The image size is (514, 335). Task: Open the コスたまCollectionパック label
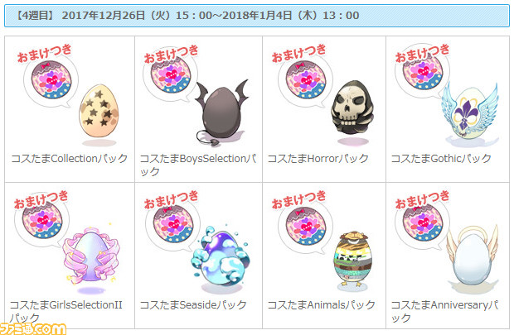click(x=69, y=159)
